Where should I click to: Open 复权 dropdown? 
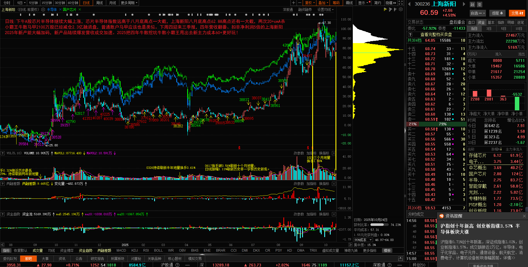pos(310,3)
